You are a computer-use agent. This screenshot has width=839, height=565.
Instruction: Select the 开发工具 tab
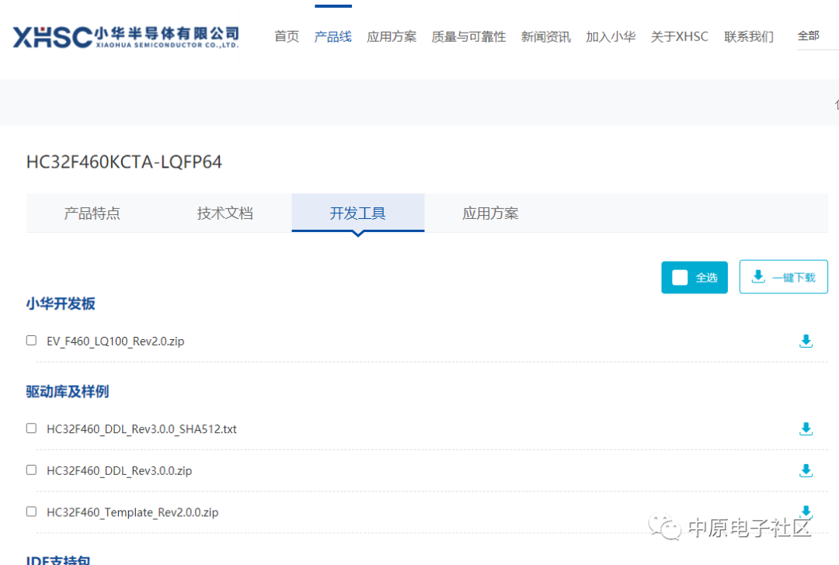tap(358, 213)
